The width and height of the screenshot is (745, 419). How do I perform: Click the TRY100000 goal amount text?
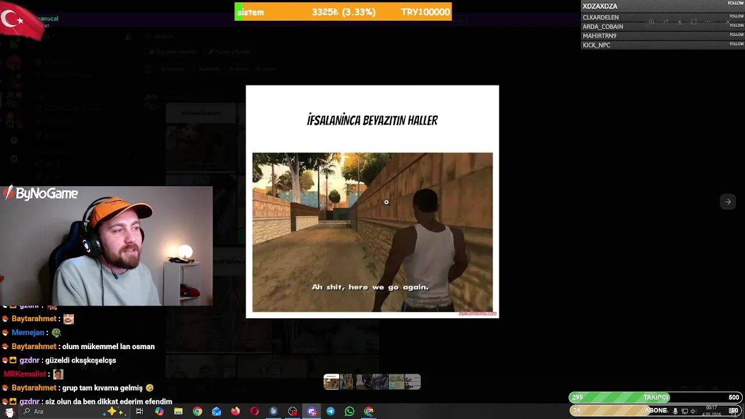(425, 12)
